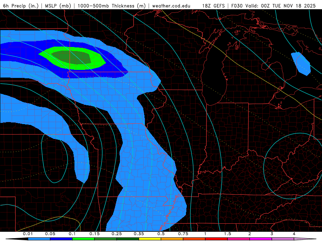322x241 pixels.
Task: Choose the 0.75 inch dark orange legend swatch
Action: [194, 239]
